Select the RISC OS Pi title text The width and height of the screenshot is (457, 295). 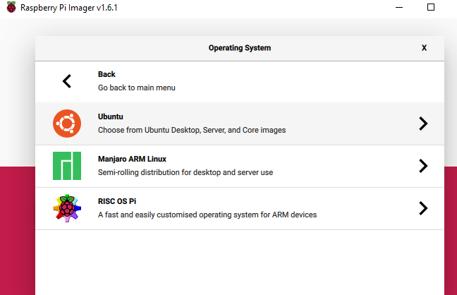click(117, 201)
